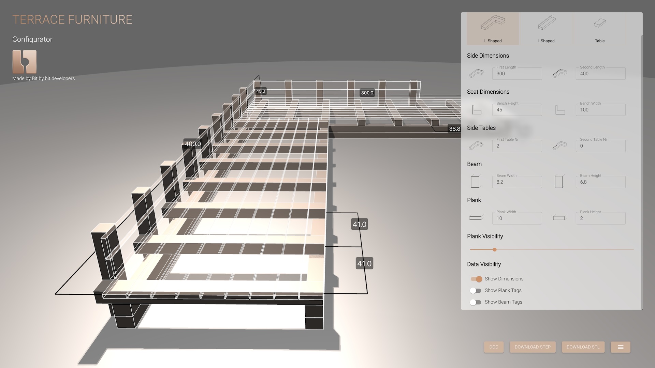Open the hamburger menu button

(621, 347)
